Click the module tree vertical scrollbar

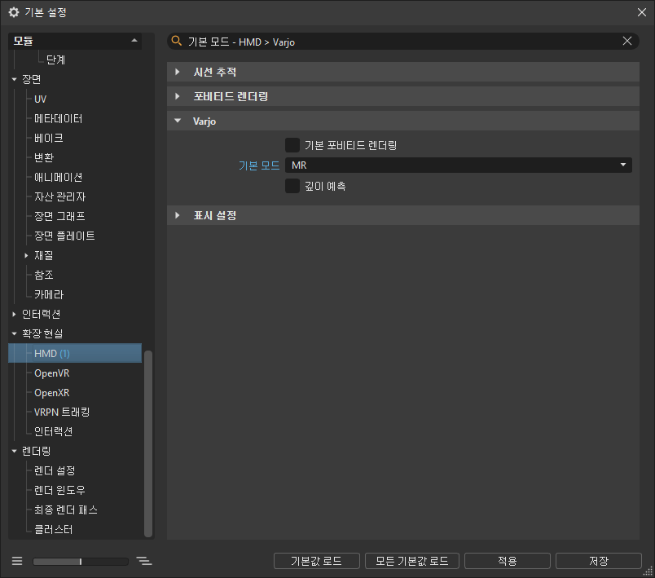click(148, 443)
